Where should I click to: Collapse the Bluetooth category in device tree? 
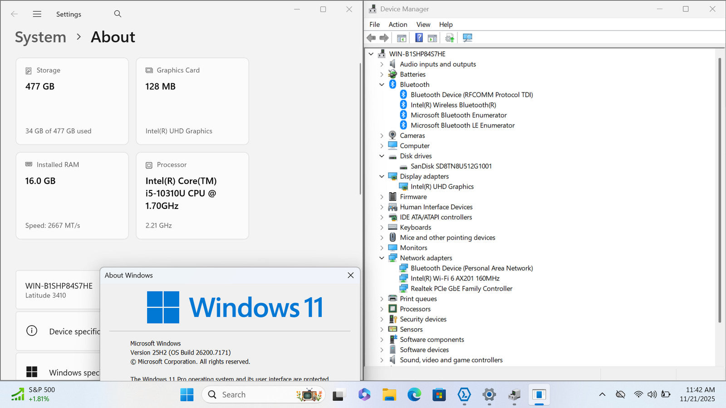coord(382,85)
